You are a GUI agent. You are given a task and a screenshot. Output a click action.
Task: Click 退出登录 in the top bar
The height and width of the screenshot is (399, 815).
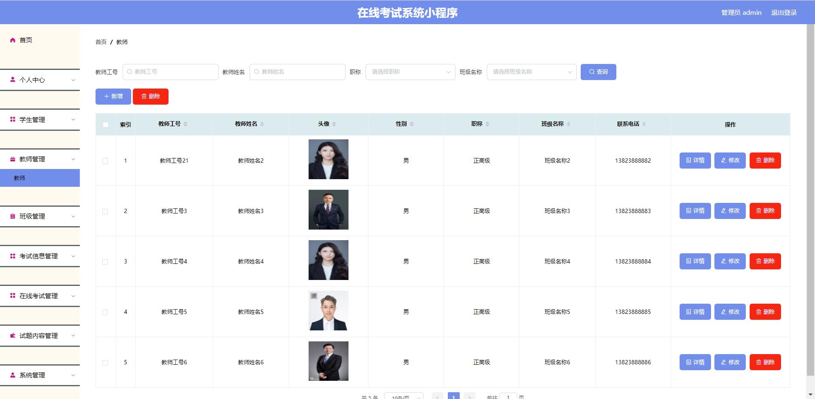pos(784,12)
